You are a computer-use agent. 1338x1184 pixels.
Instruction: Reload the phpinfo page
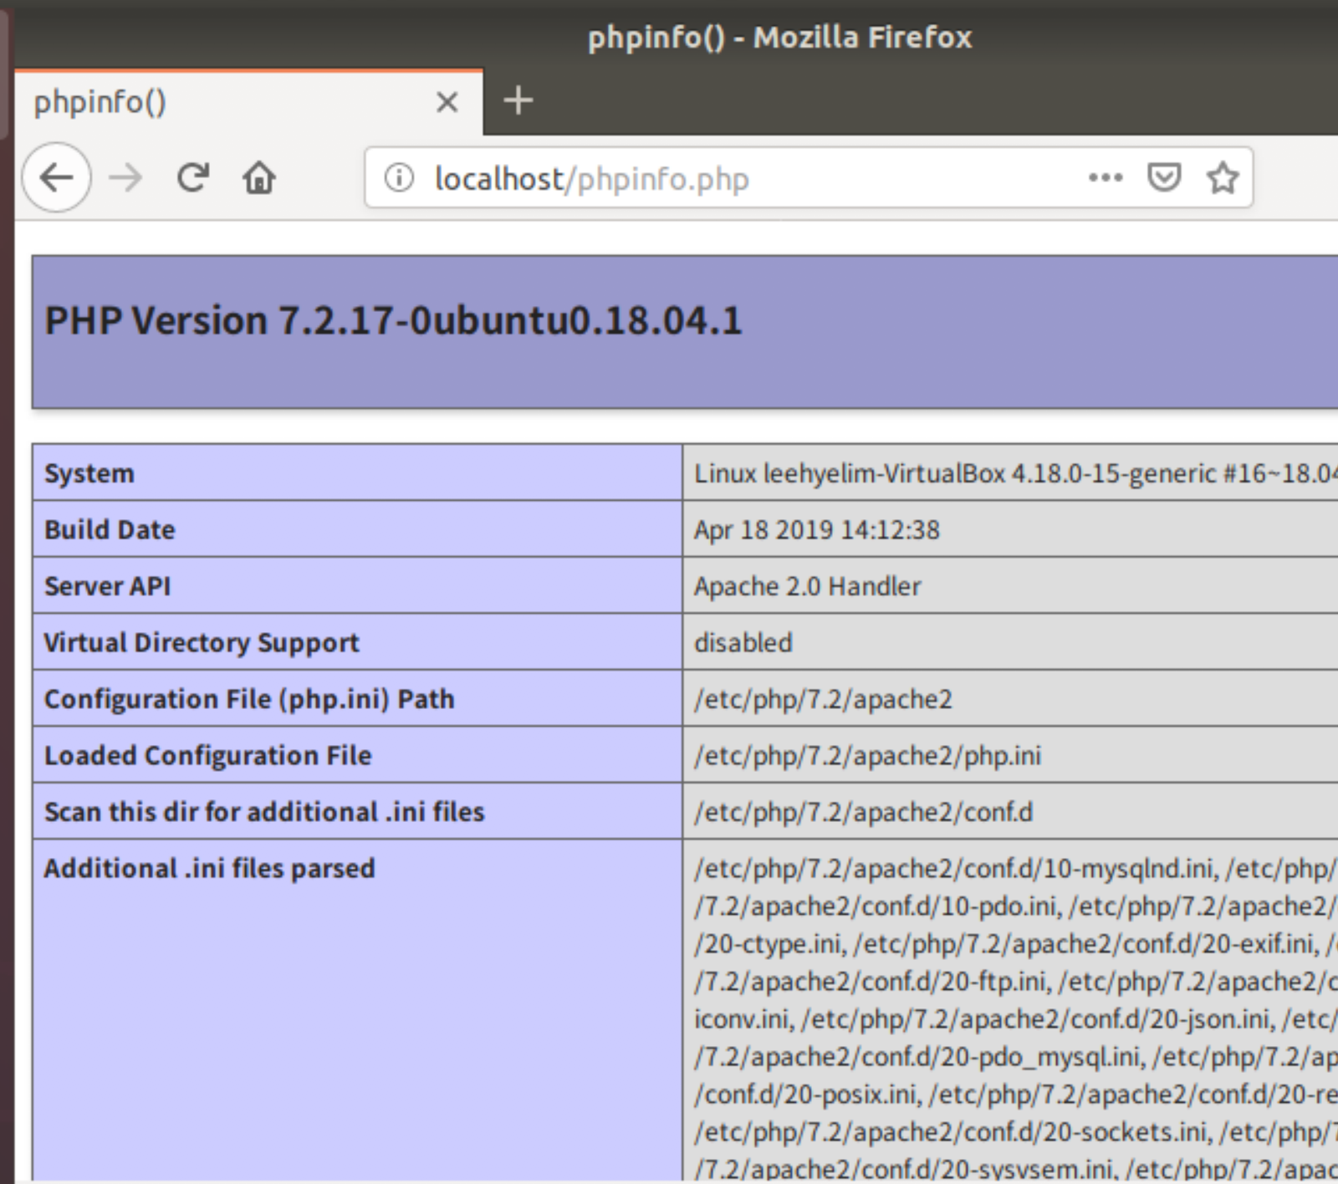[x=193, y=177]
